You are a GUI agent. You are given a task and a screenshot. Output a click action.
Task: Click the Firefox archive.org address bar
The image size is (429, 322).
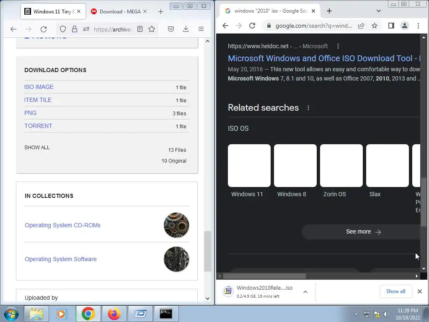click(x=113, y=29)
